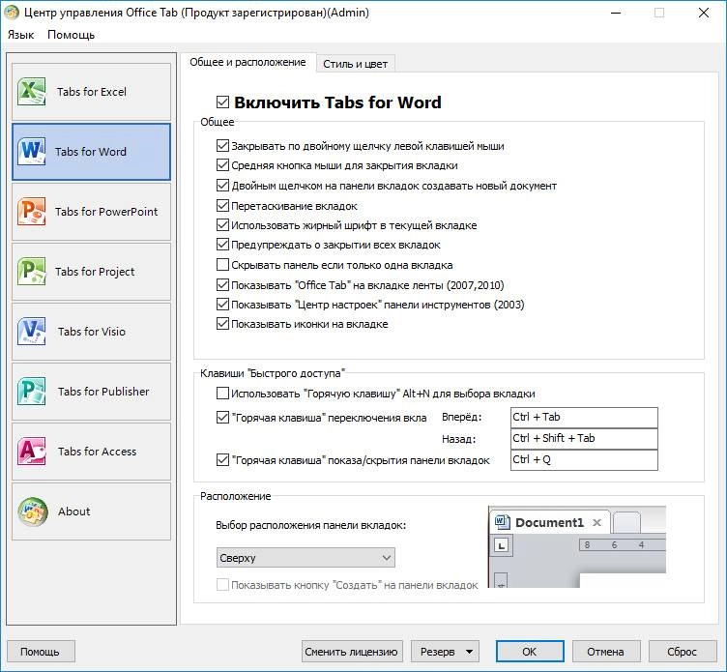Minimize the Office Tab Center window
The image size is (727, 672).
click(x=616, y=13)
